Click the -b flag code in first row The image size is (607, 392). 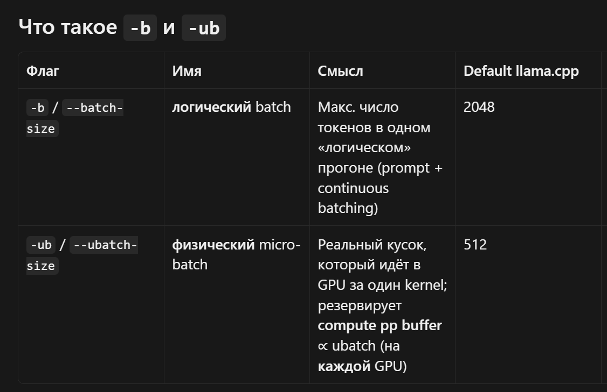pos(38,108)
